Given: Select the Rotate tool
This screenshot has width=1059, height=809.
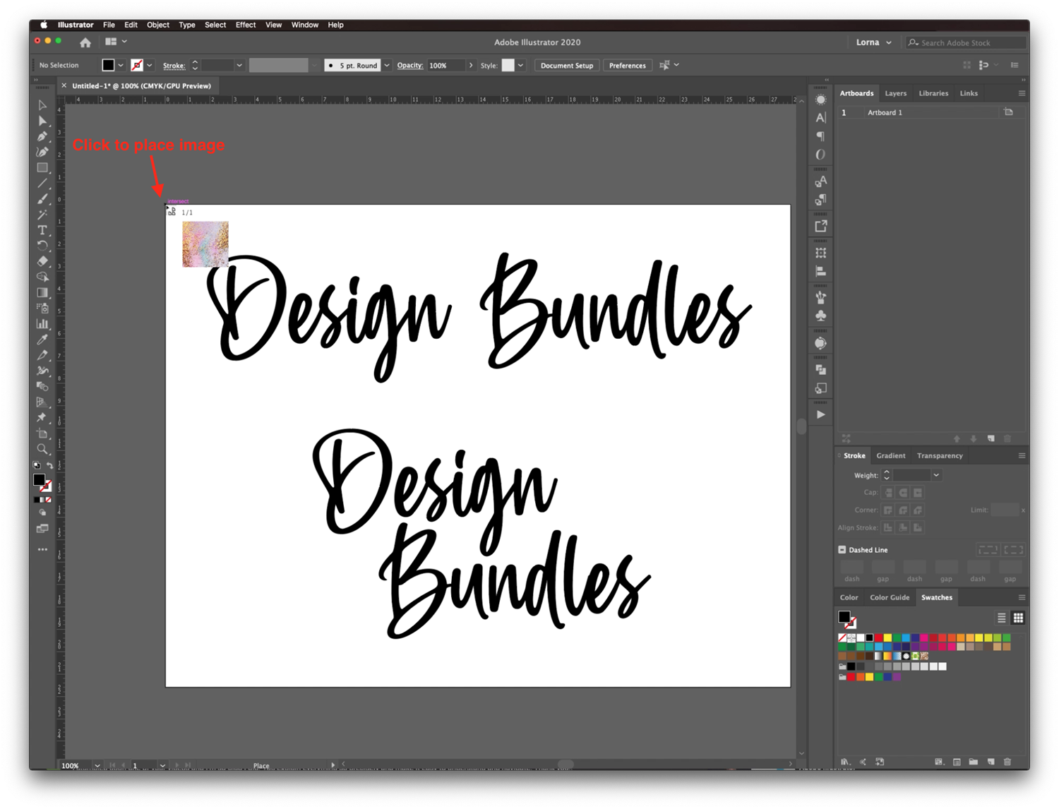Looking at the screenshot, I should [x=42, y=246].
